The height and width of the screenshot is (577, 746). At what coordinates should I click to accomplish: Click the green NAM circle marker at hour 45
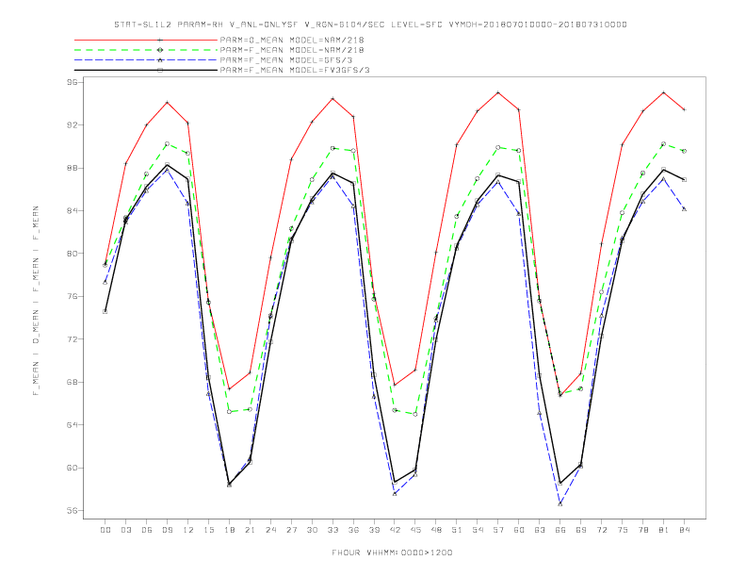tap(415, 414)
